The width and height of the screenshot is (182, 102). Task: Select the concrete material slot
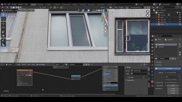click(166, 47)
